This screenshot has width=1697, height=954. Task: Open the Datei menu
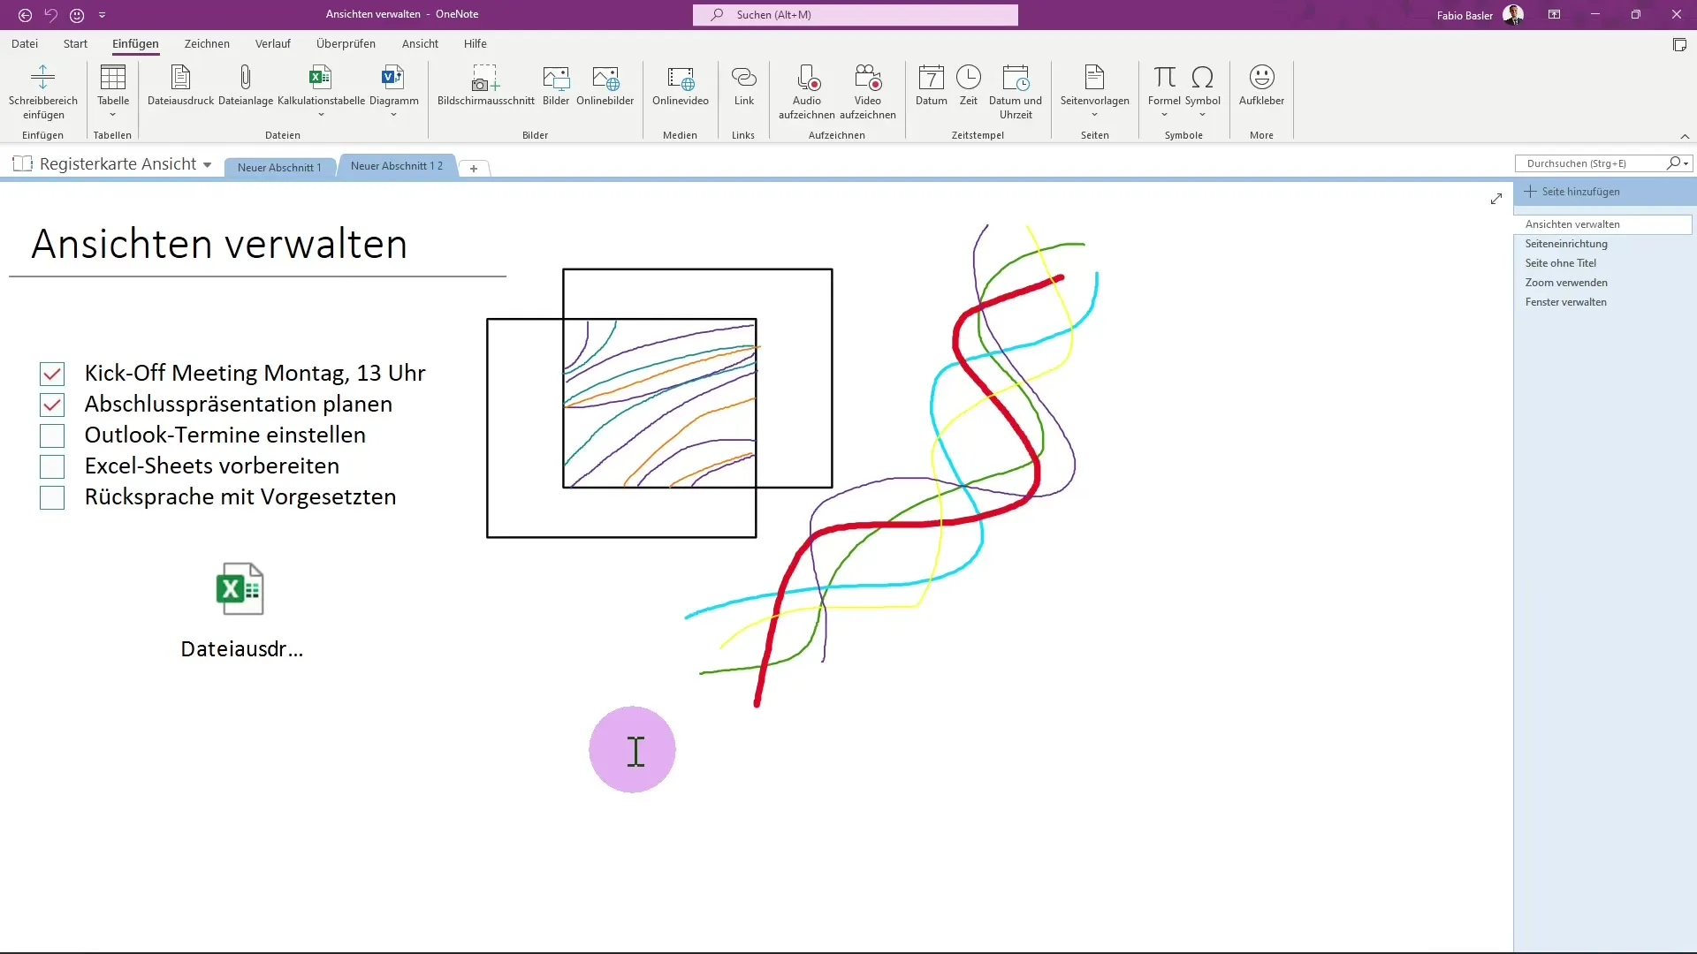pyautogui.click(x=25, y=43)
